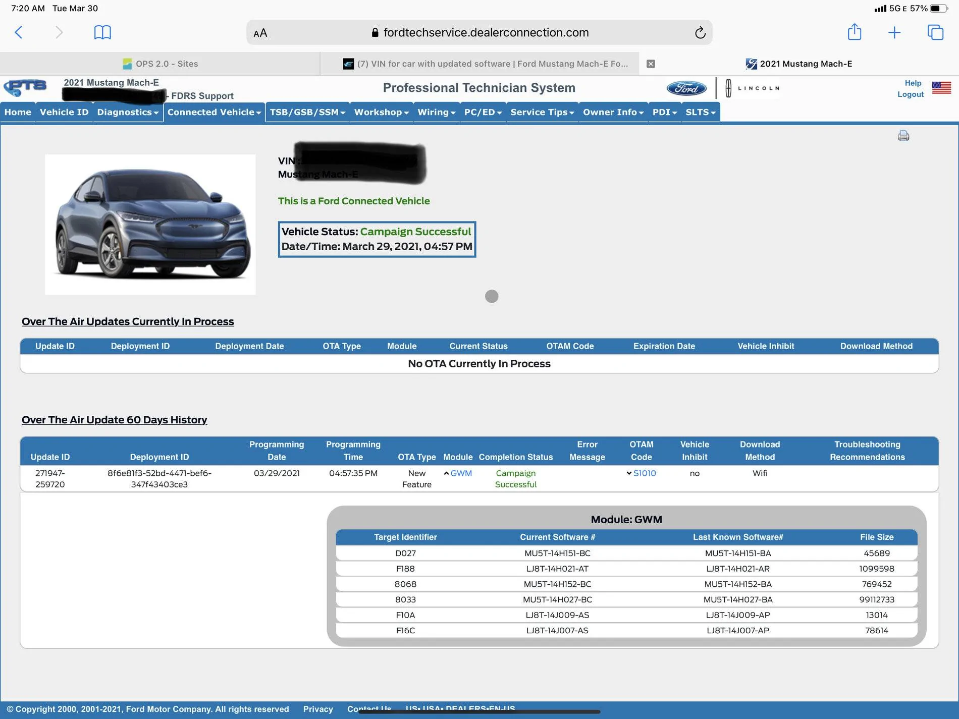Screen dimensions: 959x719
Task: Expand the Workshop dropdown menu
Action: coord(381,112)
